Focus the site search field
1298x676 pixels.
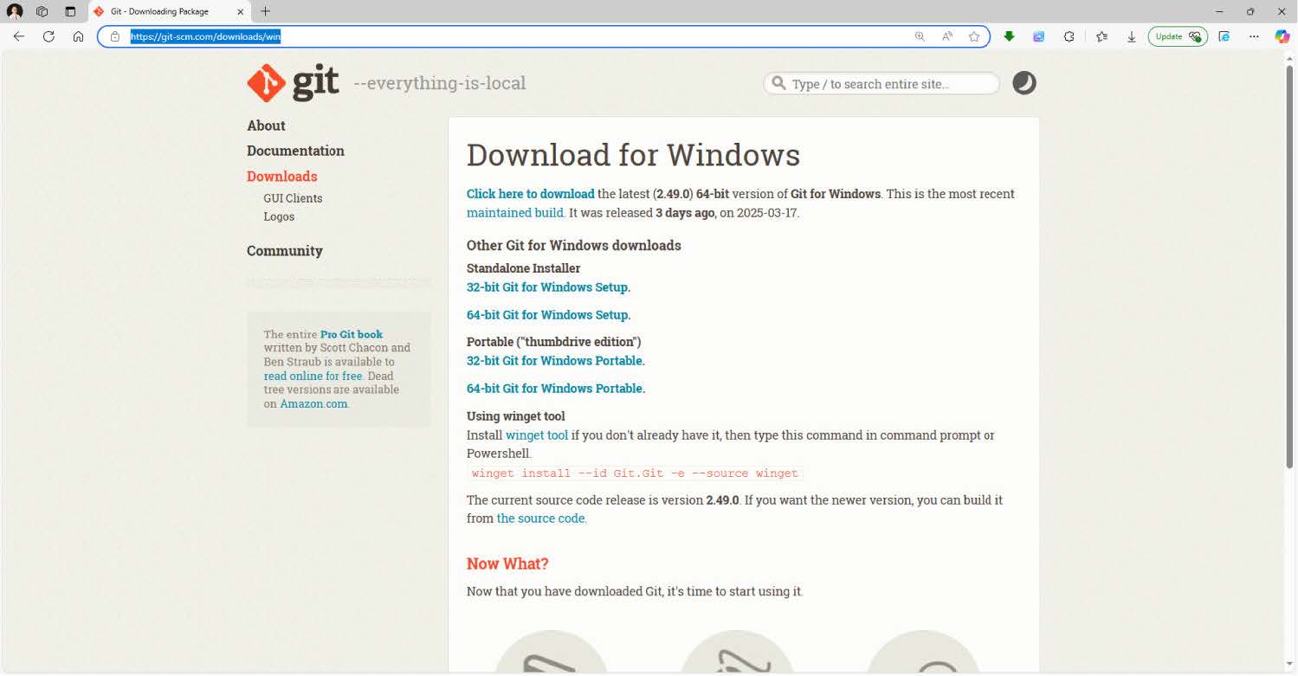[881, 84]
